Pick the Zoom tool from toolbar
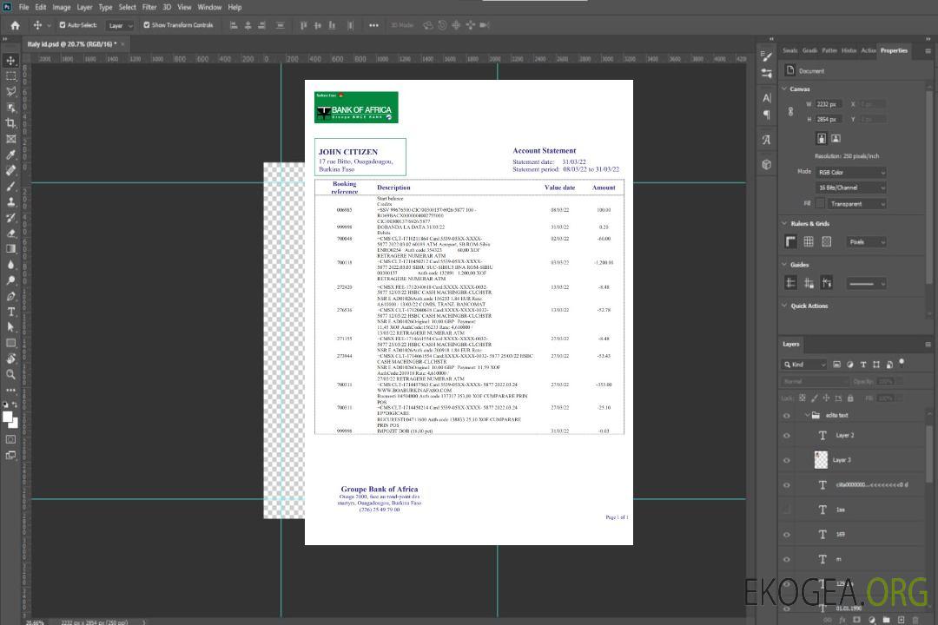Screen dimensions: 938x625 pos(10,374)
